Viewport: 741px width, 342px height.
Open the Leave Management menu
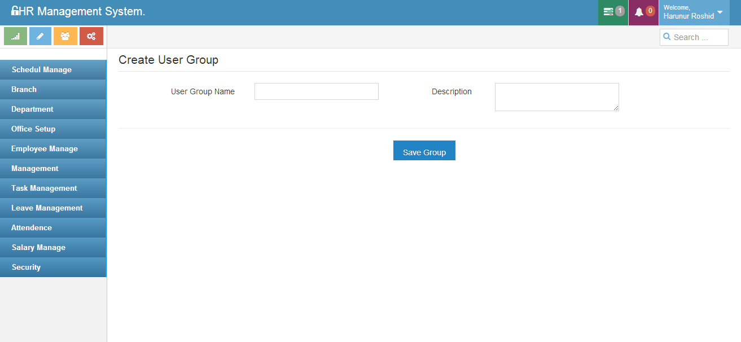point(47,208)
